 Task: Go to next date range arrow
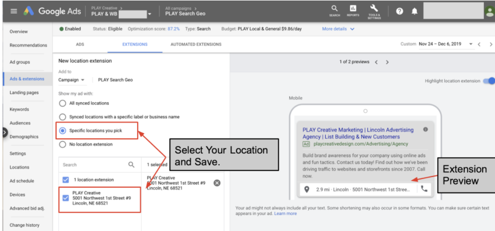[x=491, y=44]
